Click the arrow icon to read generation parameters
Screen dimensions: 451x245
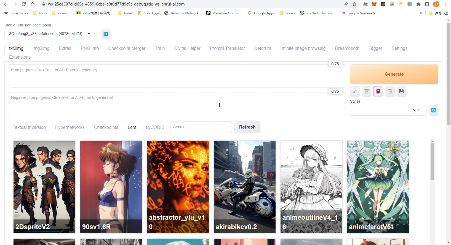355,91
